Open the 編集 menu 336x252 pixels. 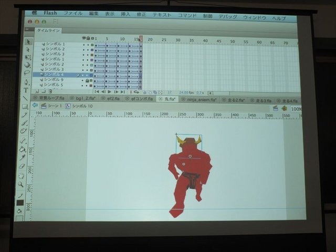93,14
